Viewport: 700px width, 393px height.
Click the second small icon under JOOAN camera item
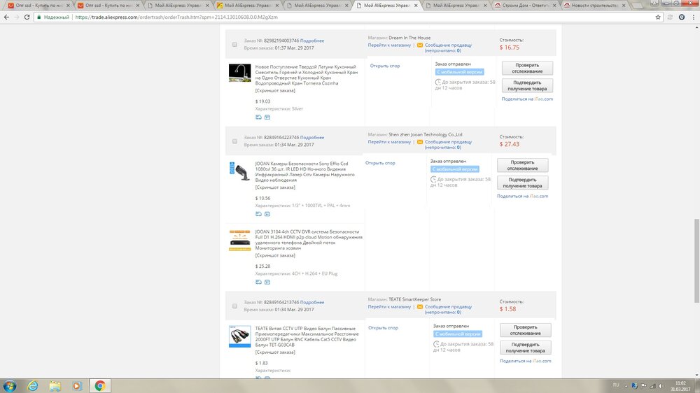tap(267, 214)
